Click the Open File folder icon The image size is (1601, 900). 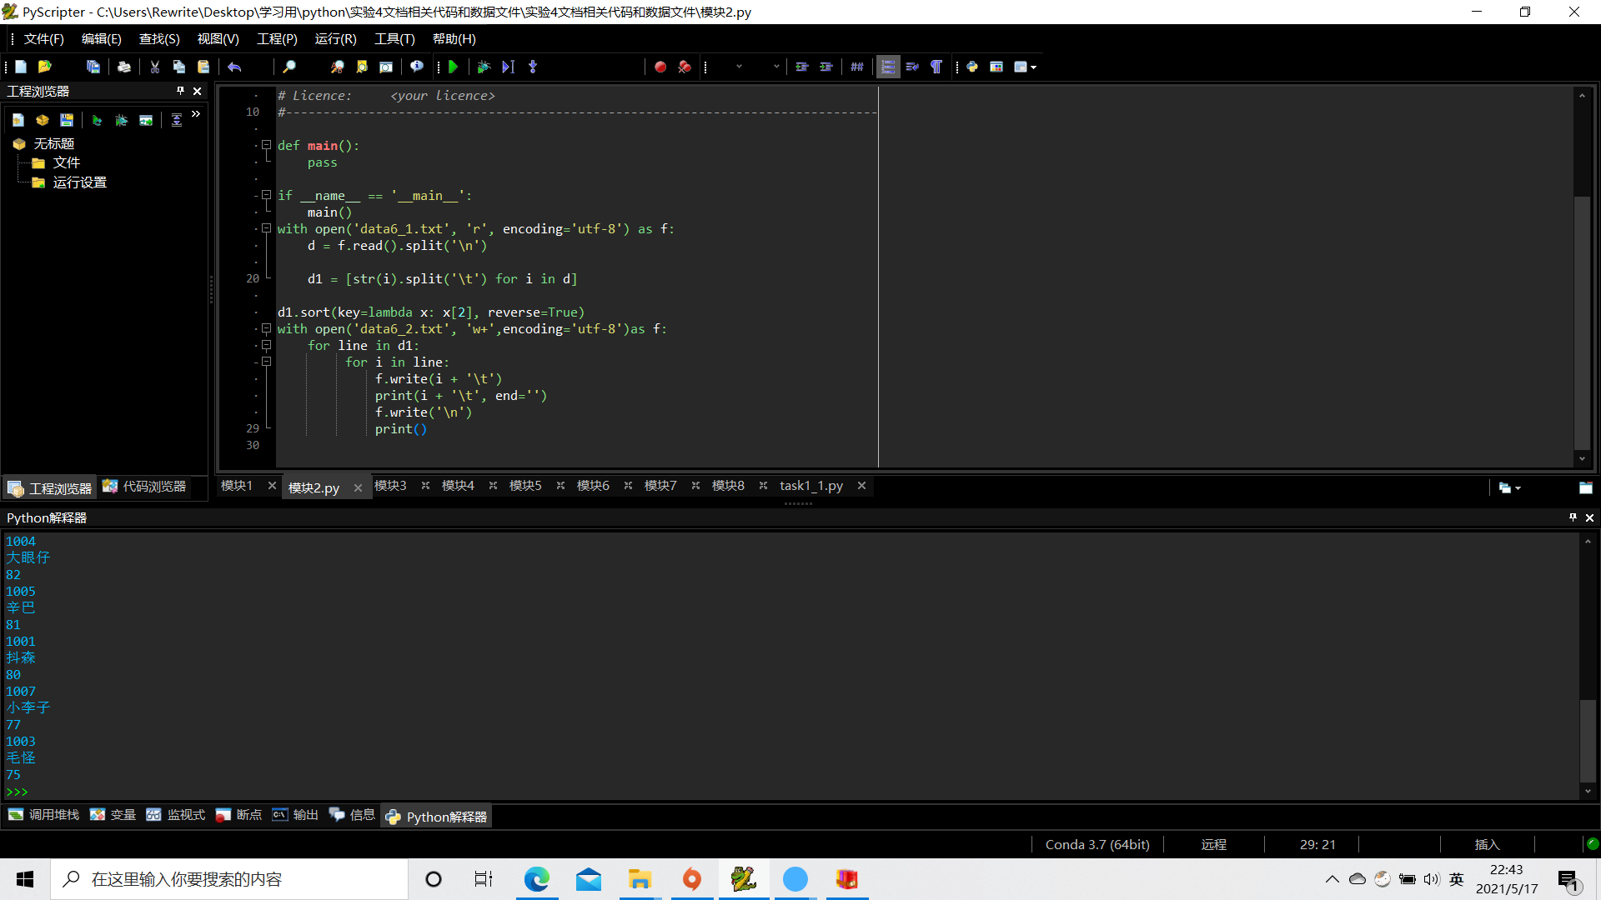tap(45, 67)
